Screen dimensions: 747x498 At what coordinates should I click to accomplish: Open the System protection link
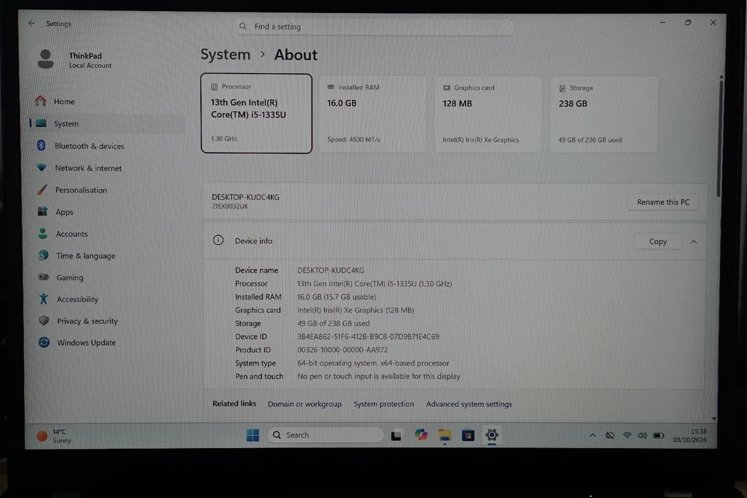(x=383, y=404)
